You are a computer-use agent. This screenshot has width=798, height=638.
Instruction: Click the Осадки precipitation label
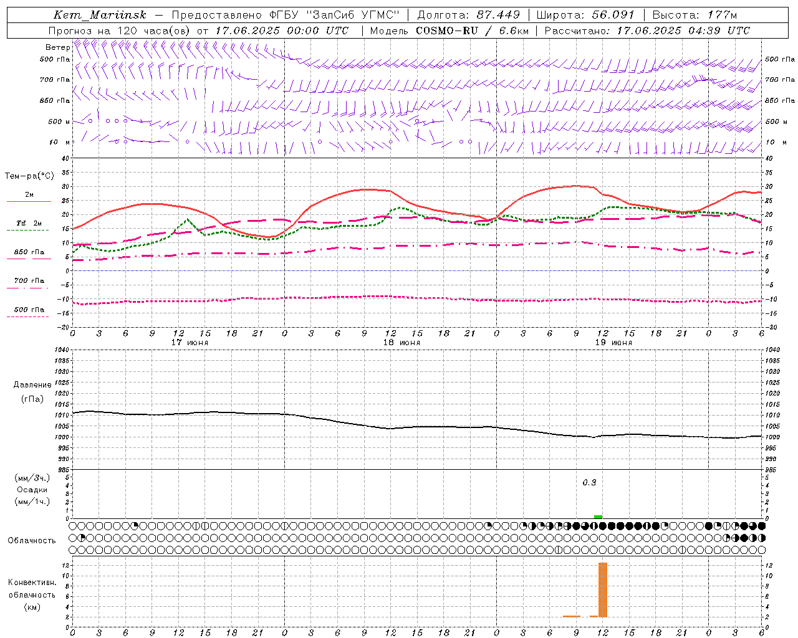click(32, 490)
